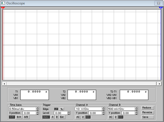Click the red cursor 1 marker

tap(3, 8)
